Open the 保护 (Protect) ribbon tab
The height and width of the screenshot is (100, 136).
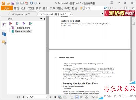point(45,8)
